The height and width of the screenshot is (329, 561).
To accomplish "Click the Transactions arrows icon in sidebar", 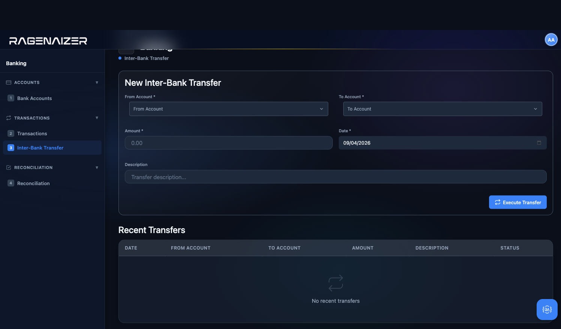I will [9, 118].
